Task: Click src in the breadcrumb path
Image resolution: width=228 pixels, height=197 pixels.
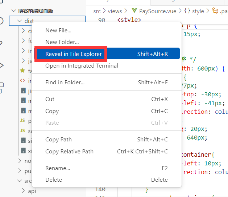Action: 97,11
